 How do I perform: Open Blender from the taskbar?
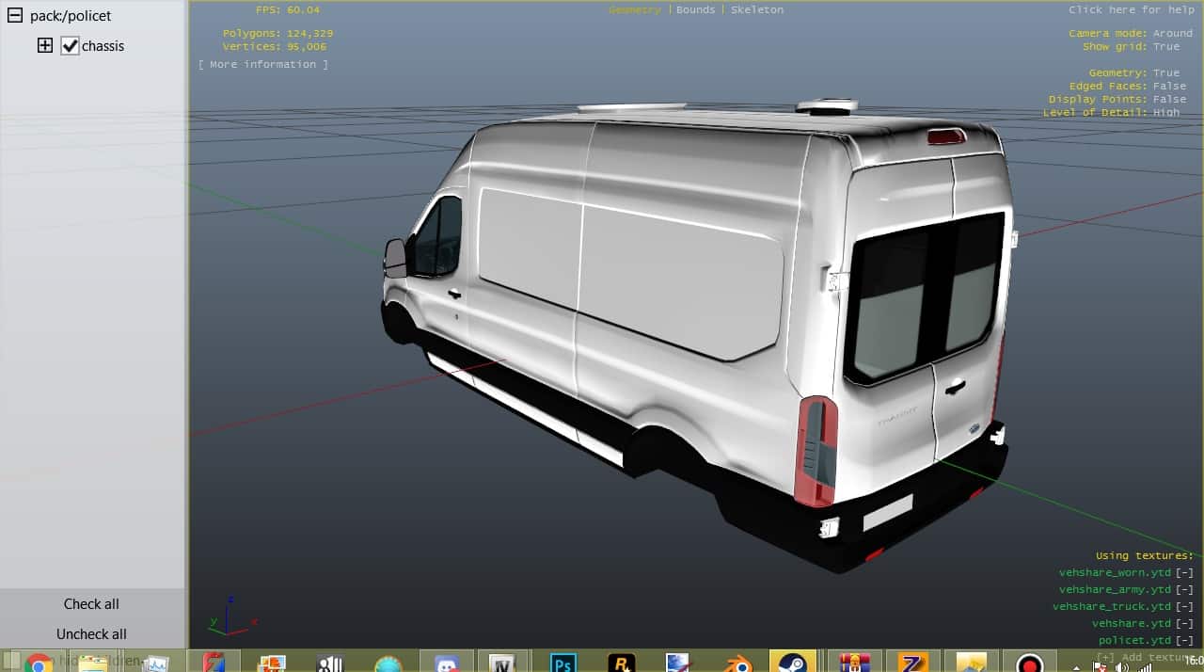click(x=737, y=663)
